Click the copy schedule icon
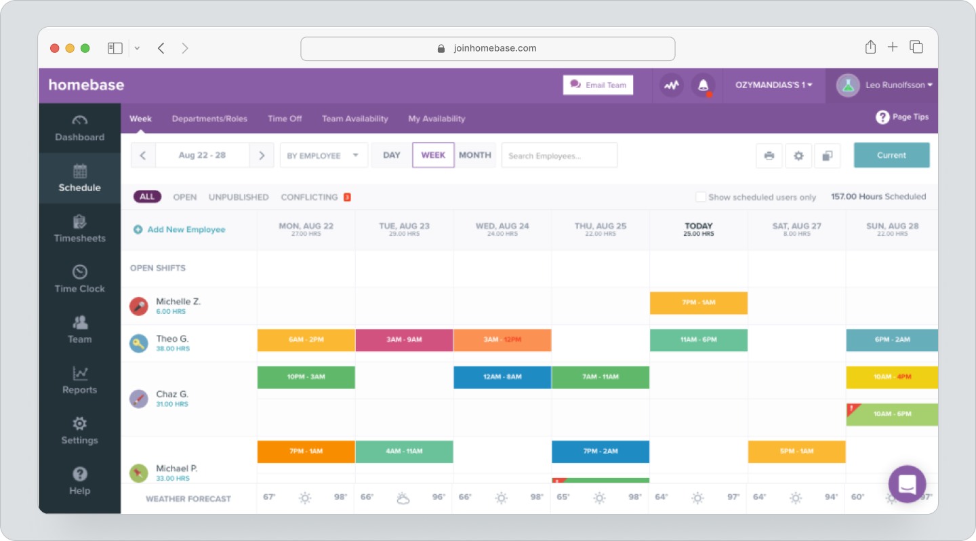Viewport: 976px width, 541px height. pos(828,155)
